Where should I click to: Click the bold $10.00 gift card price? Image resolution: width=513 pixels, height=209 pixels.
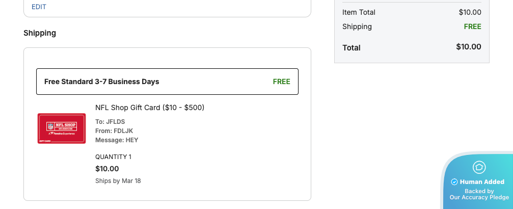[x=107, y=169]
